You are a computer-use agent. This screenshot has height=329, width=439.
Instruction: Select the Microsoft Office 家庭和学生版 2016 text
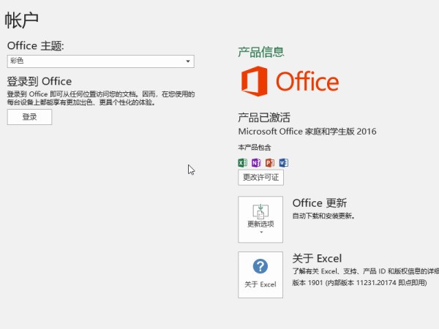[307, 132]
